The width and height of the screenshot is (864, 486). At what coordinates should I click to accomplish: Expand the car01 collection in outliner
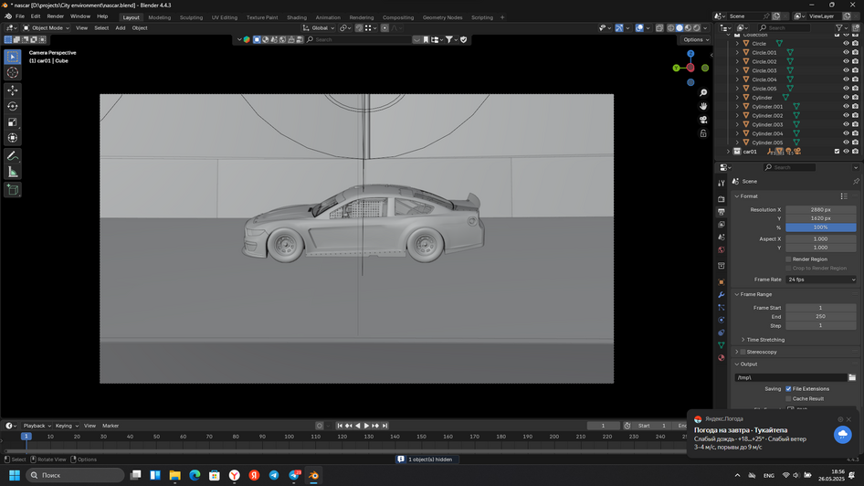coord(728,152)
